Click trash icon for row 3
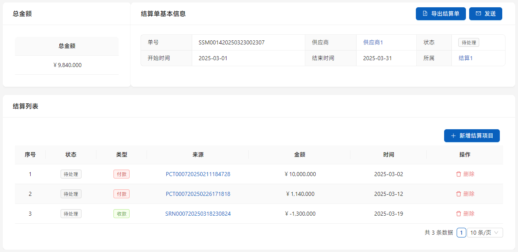This screenshot has width=518, height=252. coord(458,214)
